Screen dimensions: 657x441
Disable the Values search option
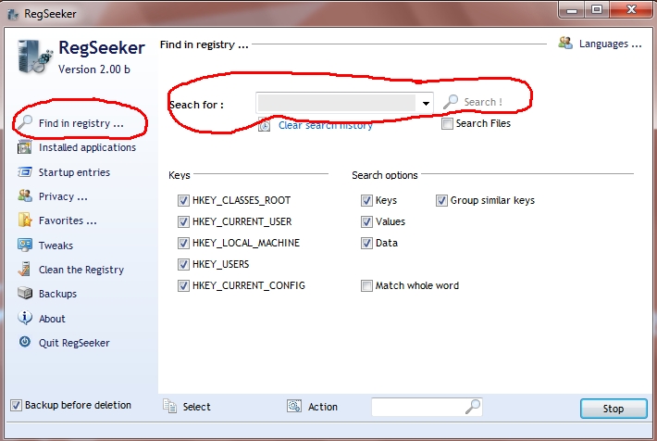pyautogui.click(x=366, y=221)
